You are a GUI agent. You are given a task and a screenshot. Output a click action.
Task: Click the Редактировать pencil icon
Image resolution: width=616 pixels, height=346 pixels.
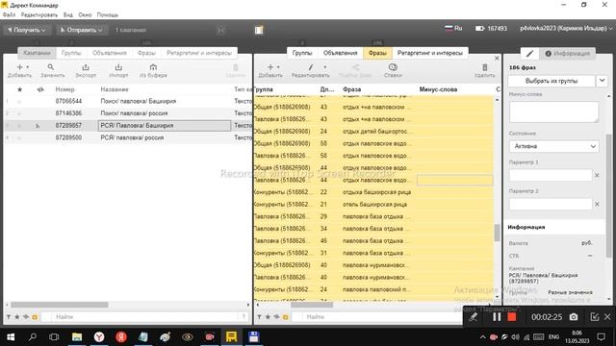310,67
